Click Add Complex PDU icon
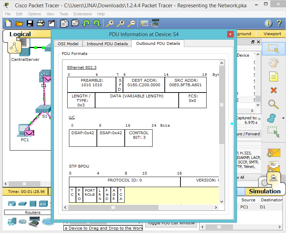 pyautogui.click(x=273, y=166)
